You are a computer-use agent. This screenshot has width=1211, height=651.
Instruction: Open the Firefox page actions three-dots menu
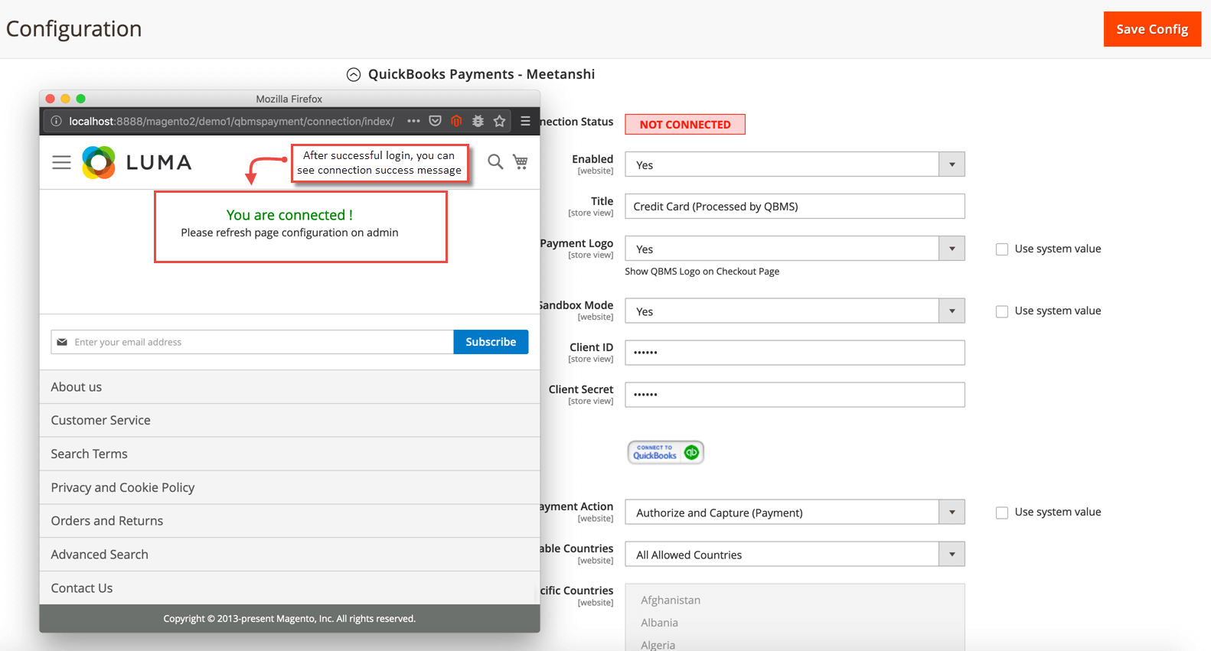(413, 121)
